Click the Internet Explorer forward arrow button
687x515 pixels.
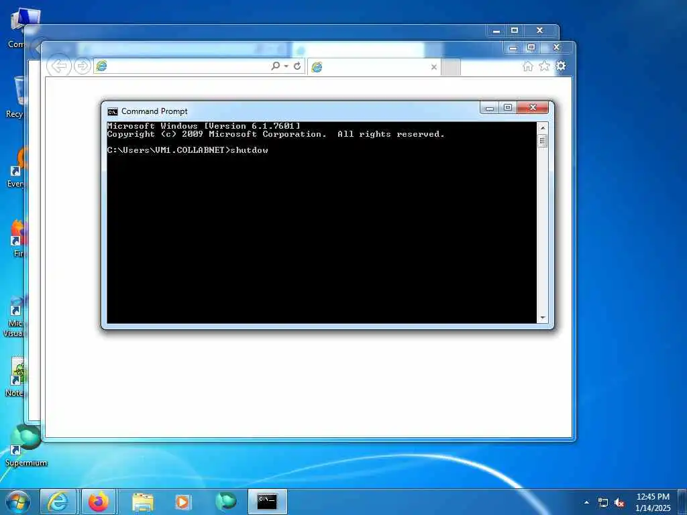82,66
